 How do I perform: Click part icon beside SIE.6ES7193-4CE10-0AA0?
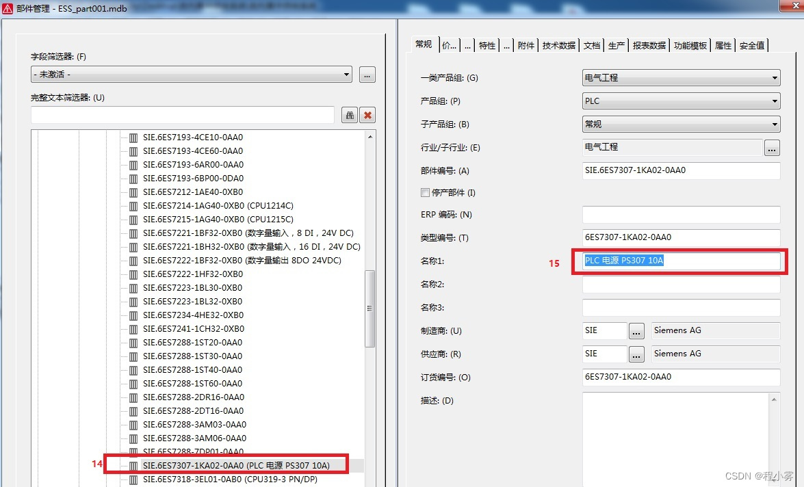pos(133,137)
